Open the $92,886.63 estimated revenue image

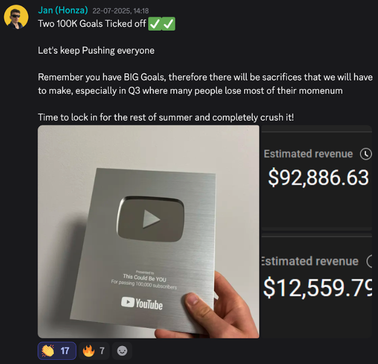317,178
